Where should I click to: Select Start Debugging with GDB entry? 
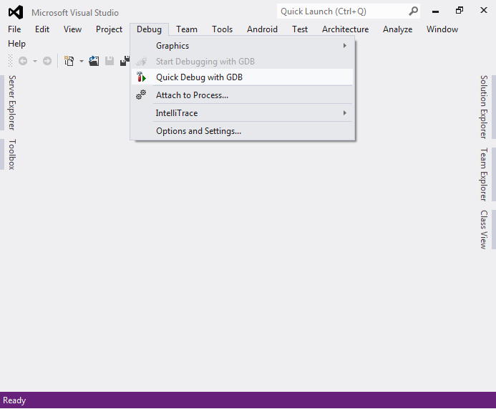(x=243, y=62)
